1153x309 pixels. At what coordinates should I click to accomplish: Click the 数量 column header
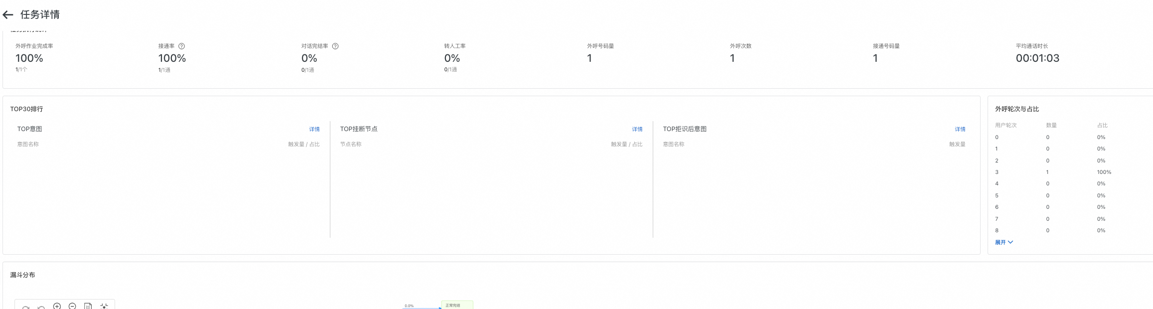pos(1051,126)
